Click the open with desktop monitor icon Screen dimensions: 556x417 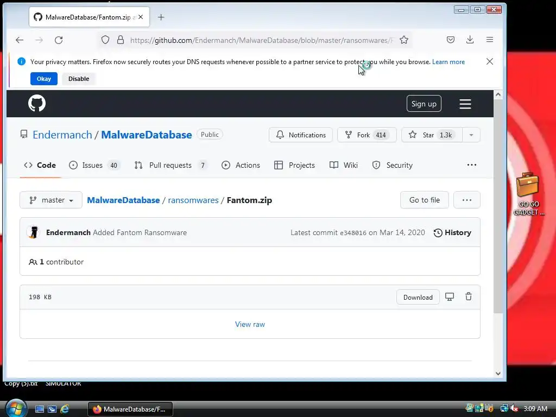pyautogui.click(x=450, y=297)
